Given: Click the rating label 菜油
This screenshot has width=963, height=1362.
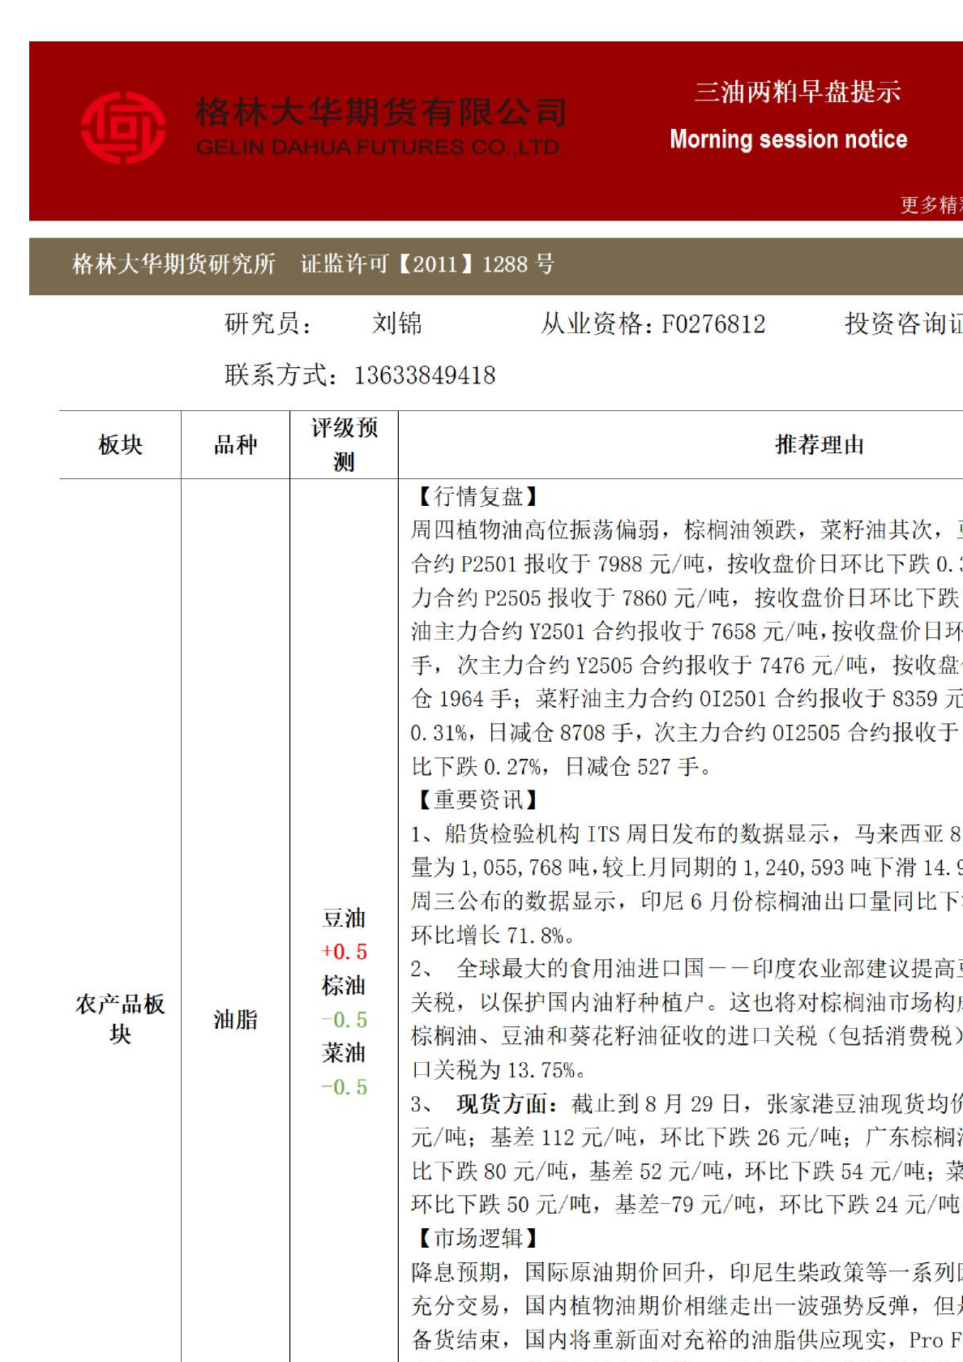Looking at the screenshot, I should click(345, 1053).
